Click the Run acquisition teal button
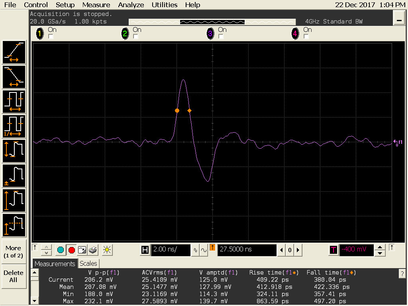The width and height of the screenshot is (408, 306). [61, 250]
